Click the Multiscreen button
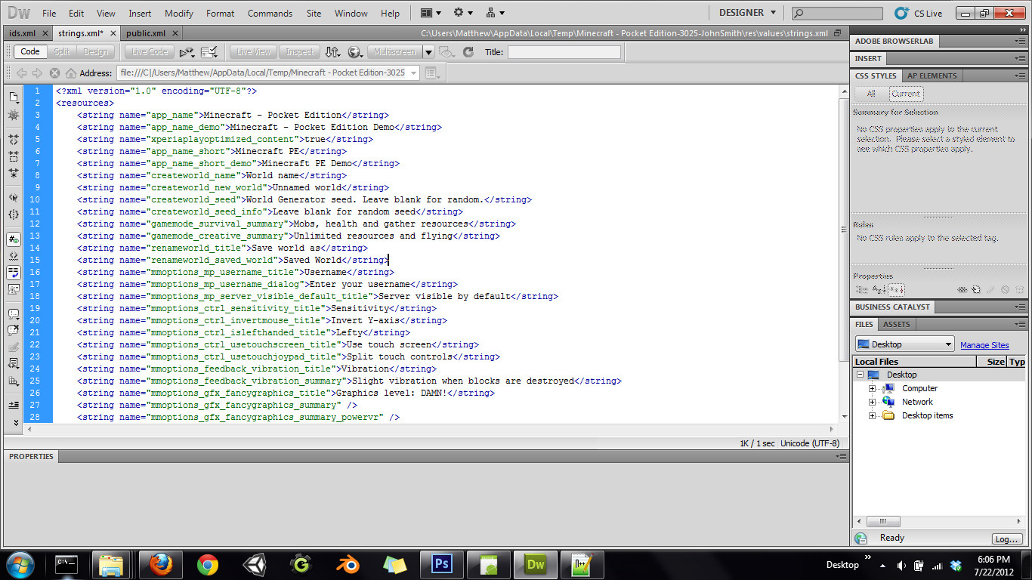This screenshot has width=1032, height=580. click(x=394, y=52)
